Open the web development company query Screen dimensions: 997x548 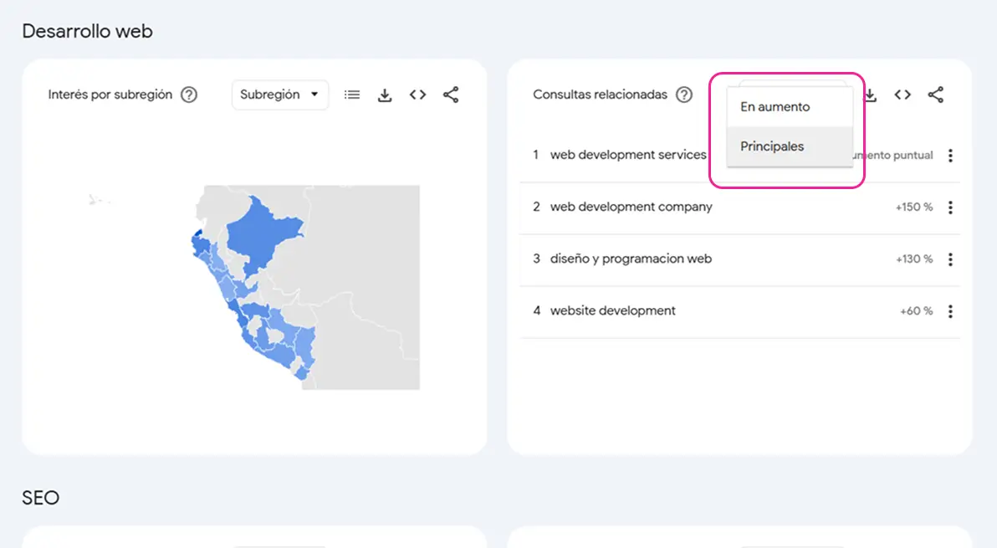[631, 207]
